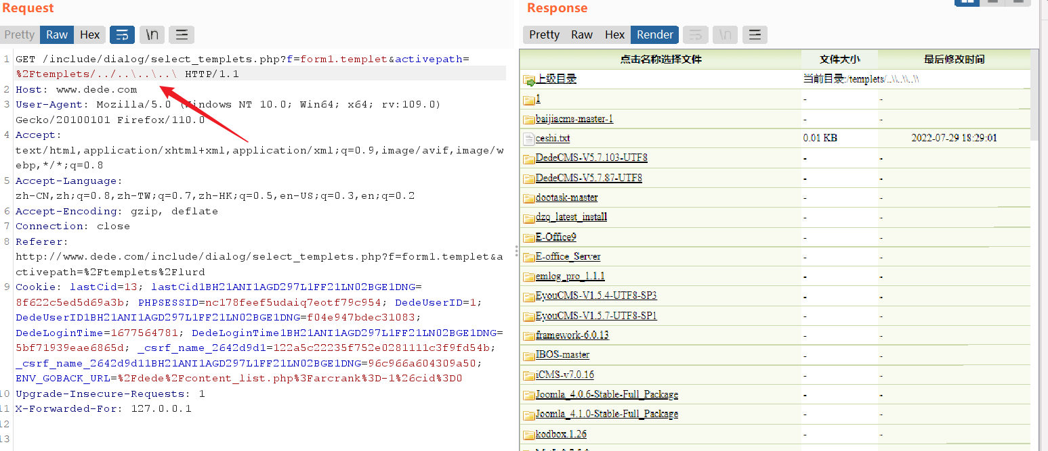Screen dimensions: 1048x451
Task: Open the 上级目录 parent directory link
Action: (x=556, y=79)
